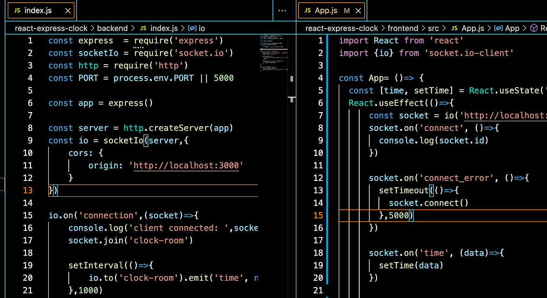This screenshot has height=298, width=547.
Task: Select frontend in the right breadcrumb path
Action: [x=403, y=28]
